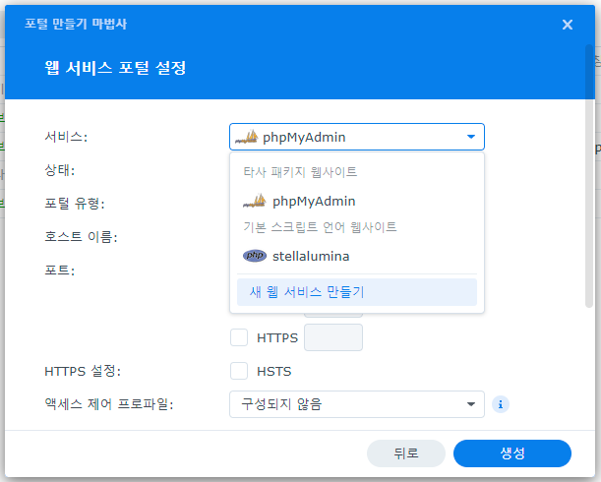This screenshot has width=601, height=482.
Task: Click the HTTPS label text
Action: (276, 337)
